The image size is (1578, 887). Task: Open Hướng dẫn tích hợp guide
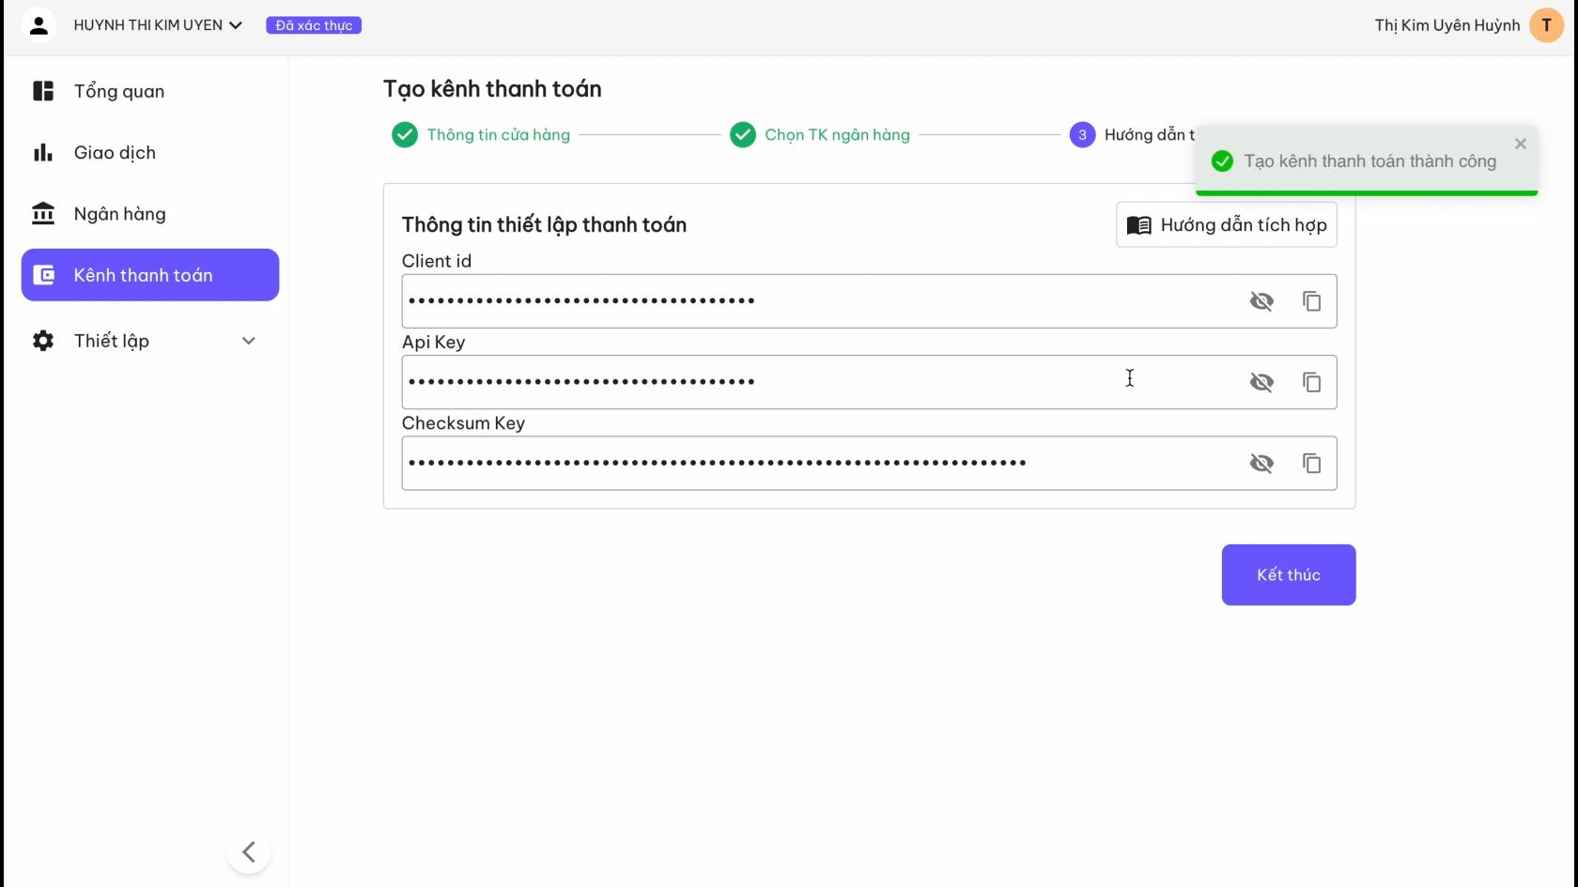(x=1227, y=225)
